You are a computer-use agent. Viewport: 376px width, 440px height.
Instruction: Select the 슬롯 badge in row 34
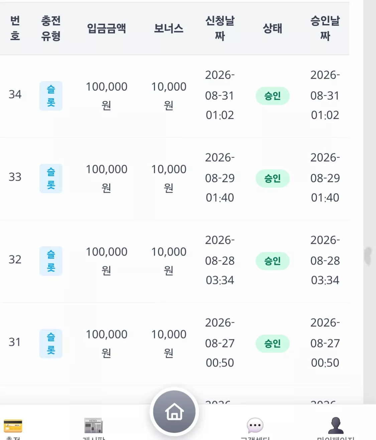click(x=51, y=96)
